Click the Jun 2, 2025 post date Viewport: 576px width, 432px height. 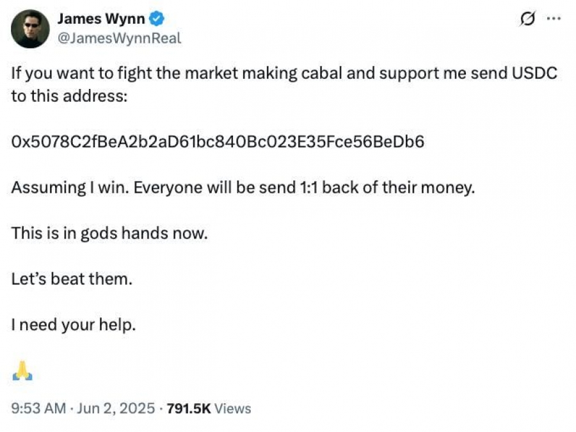click(116, 408)
